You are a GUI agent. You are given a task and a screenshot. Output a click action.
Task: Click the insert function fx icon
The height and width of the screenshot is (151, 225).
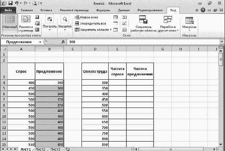click(63, 42)
